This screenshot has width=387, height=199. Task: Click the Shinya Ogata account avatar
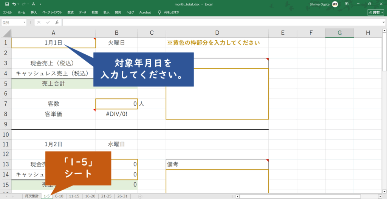335,4
